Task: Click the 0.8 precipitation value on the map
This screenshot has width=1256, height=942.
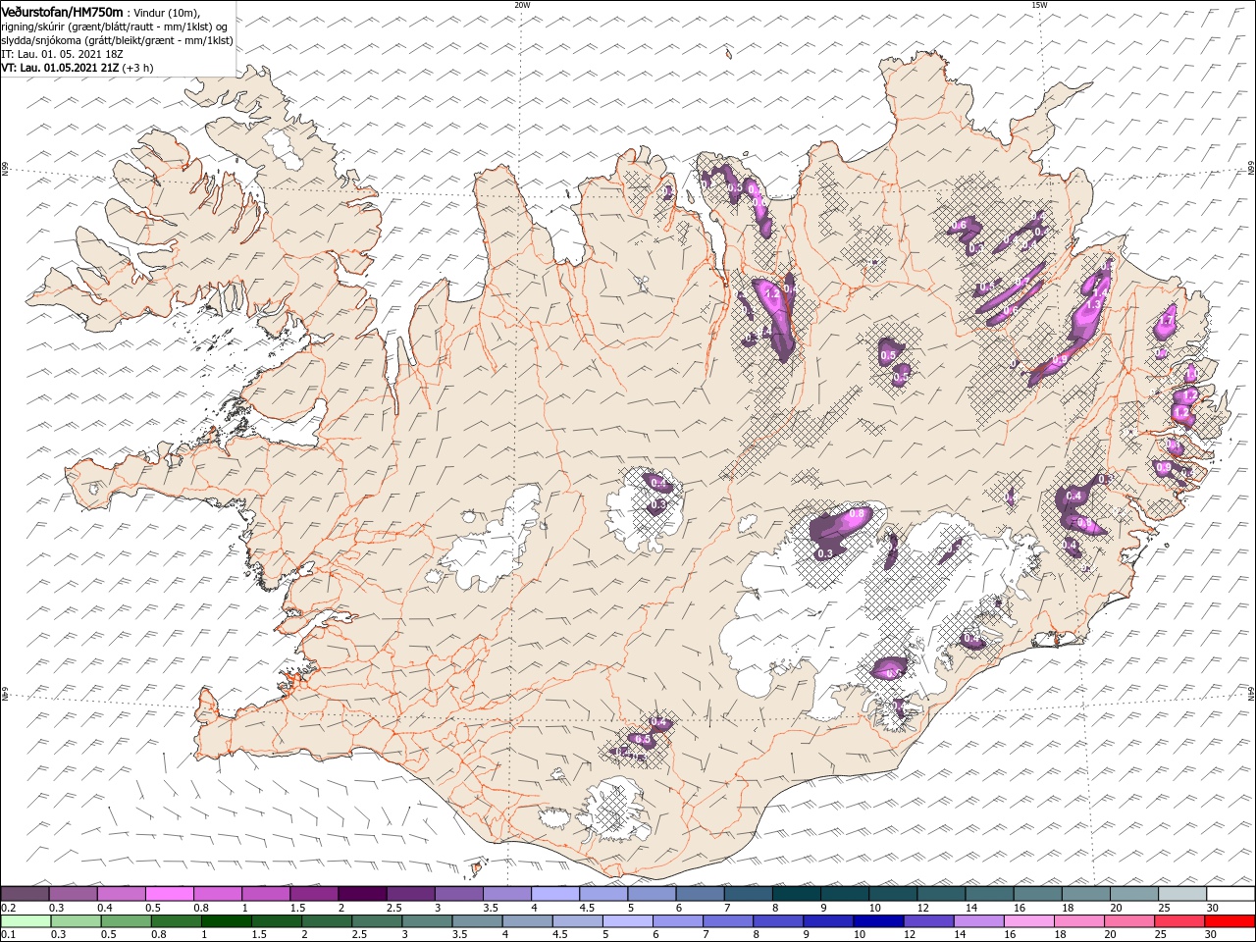Action: point(856,514)
